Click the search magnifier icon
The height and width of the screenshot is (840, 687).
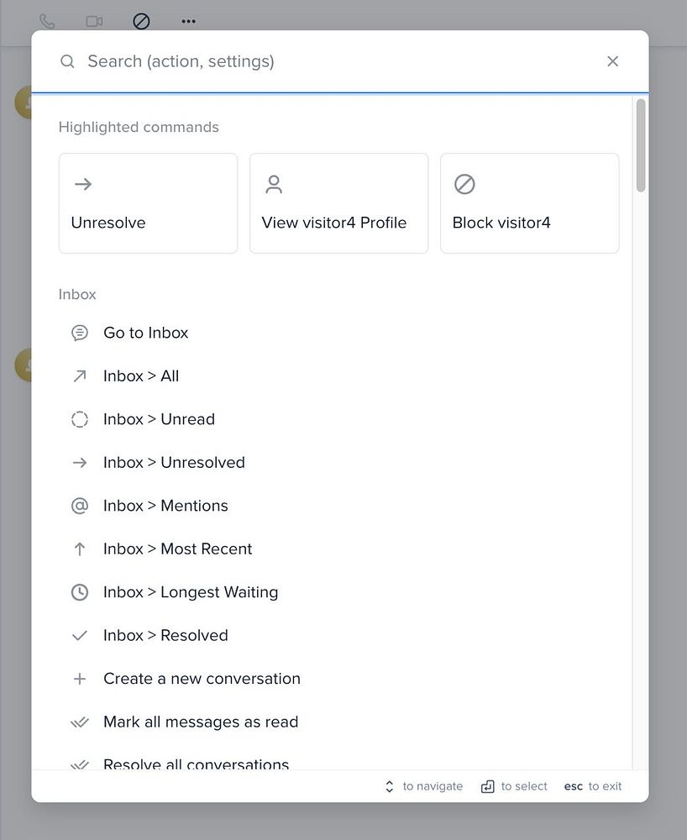[67, 61]
